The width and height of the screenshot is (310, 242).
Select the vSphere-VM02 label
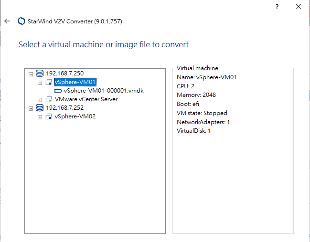75,116
